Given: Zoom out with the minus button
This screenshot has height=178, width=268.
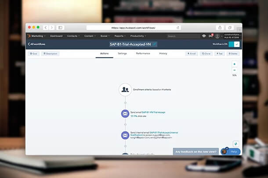Looking at the screenshot, I should click(234, 70).
